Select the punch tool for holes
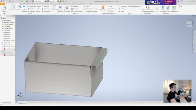 [67, 9]
